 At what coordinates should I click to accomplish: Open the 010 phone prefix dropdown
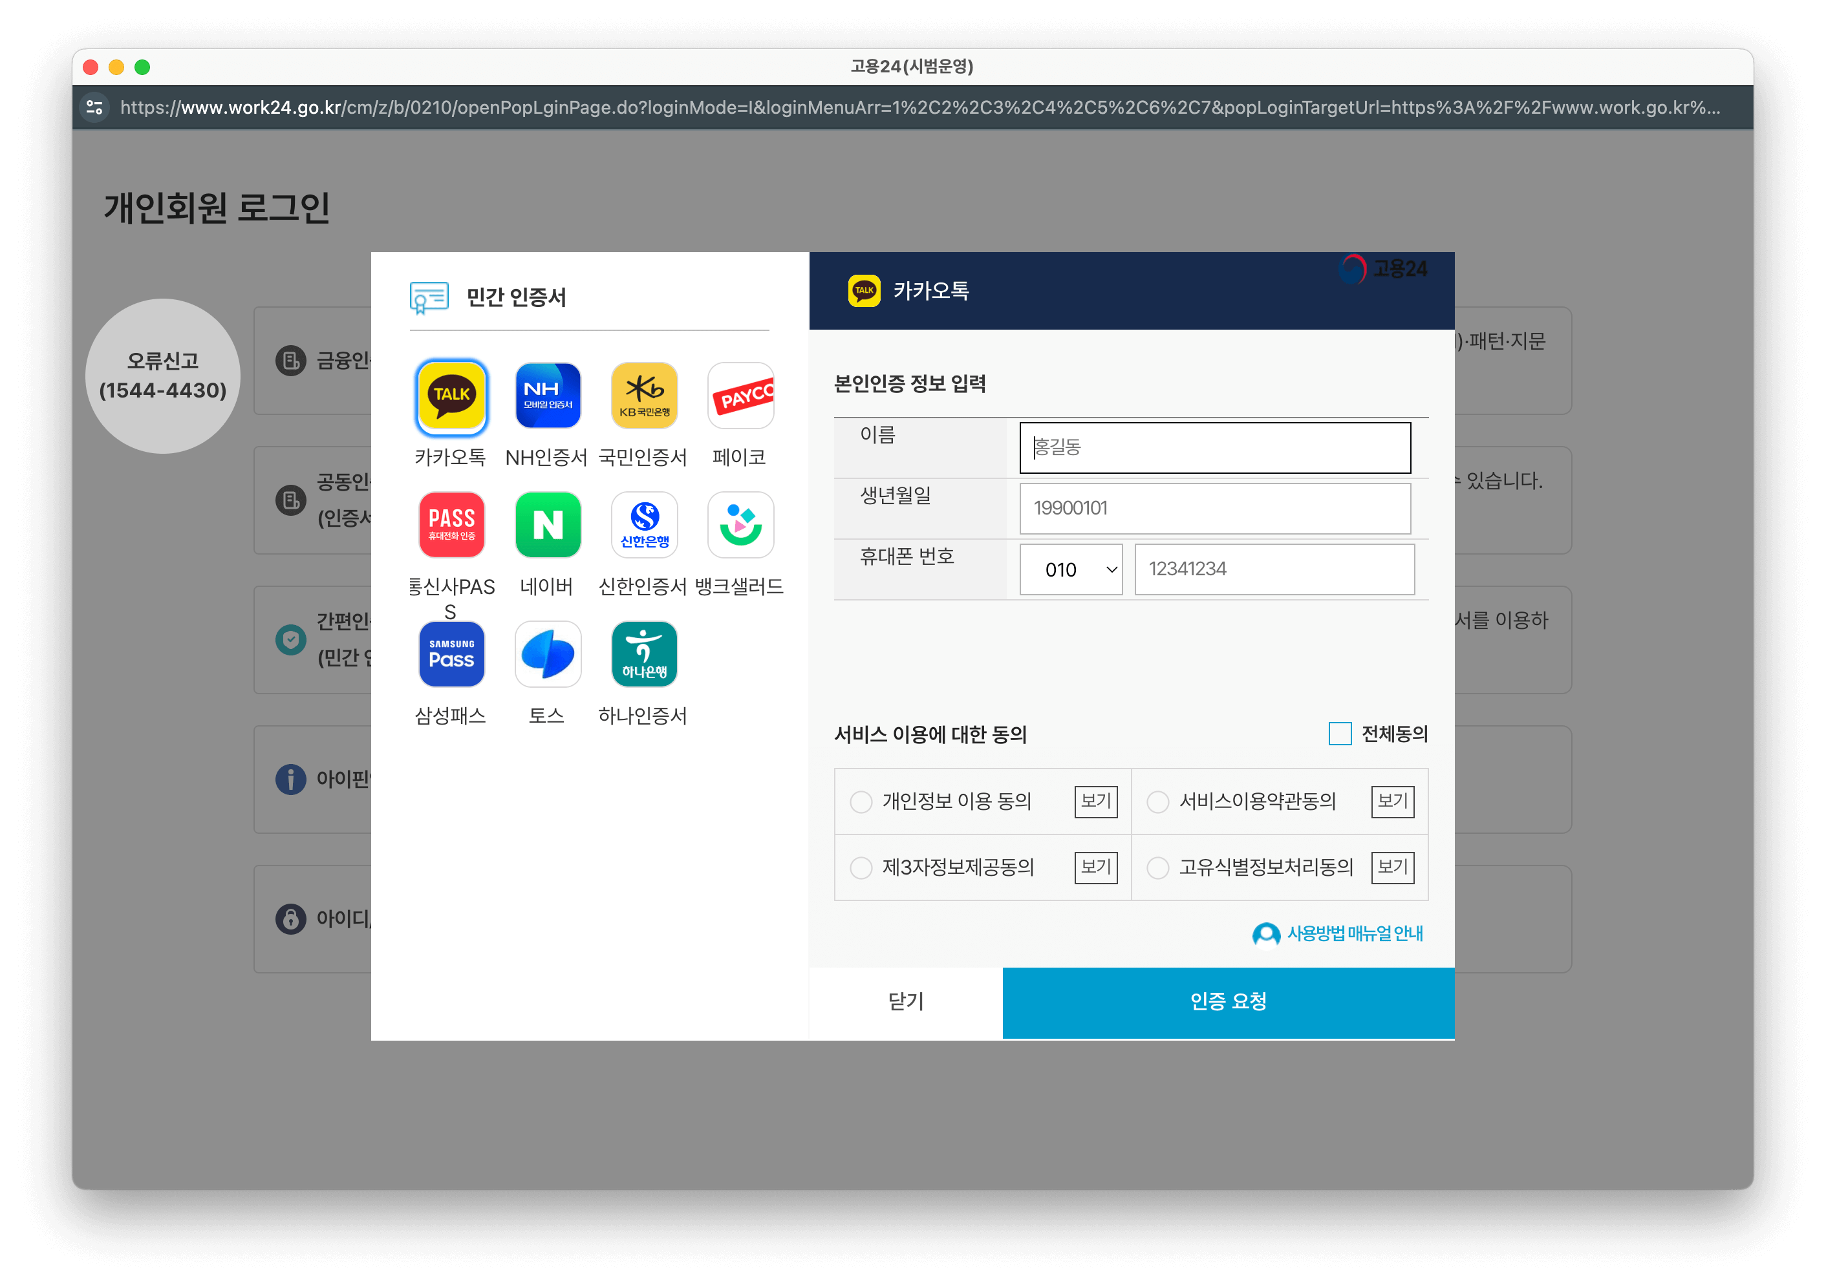click(x=1071, y=569)
